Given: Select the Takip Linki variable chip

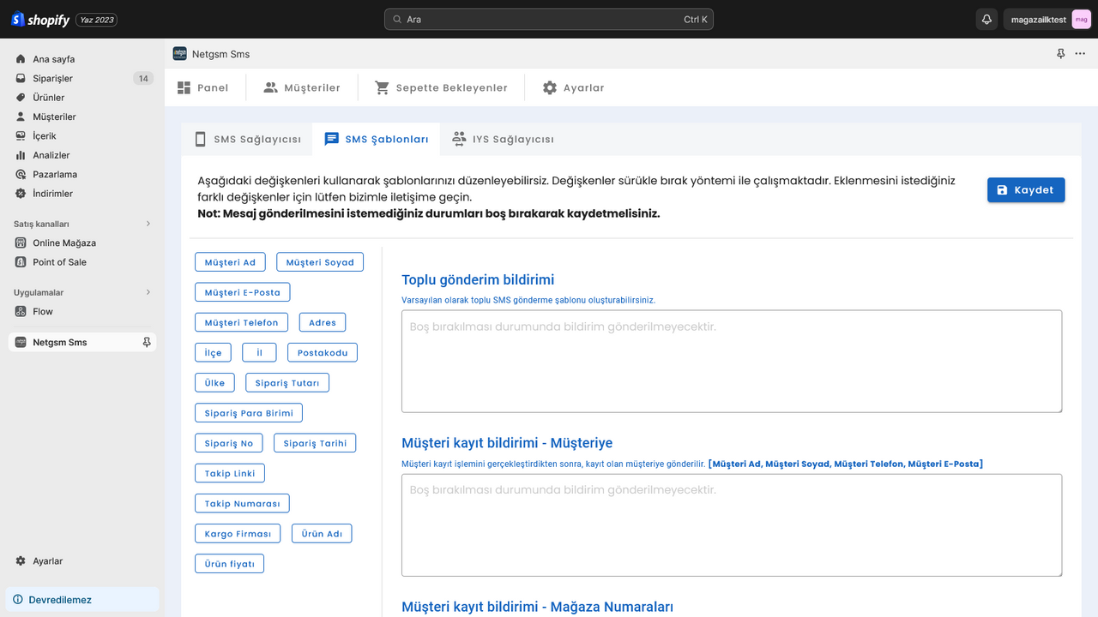Looking at the screenshot, I should click(x=230, y=473).
